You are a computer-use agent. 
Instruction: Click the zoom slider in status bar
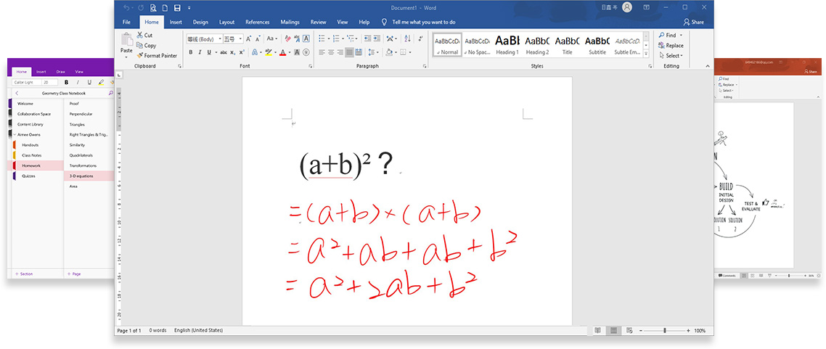(664, 330)
